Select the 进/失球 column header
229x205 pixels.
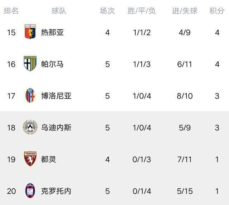(185, 11)
